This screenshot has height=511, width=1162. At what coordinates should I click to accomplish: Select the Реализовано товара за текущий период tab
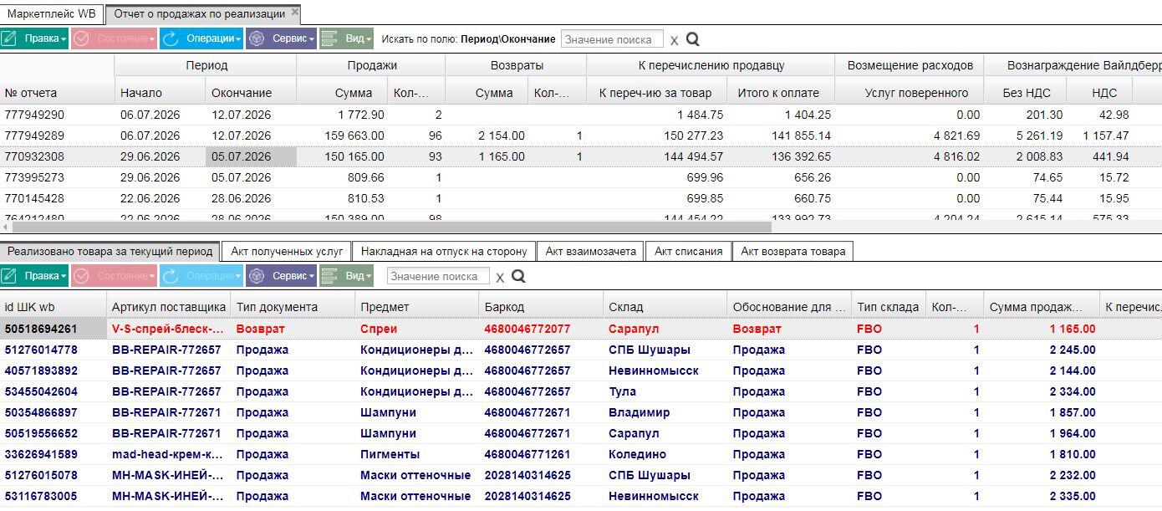click(110, 251)
